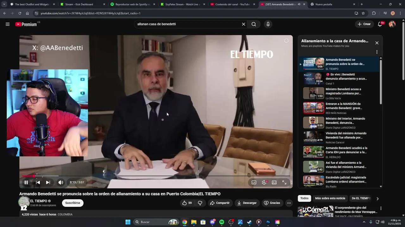Skip to previous video in mix
405x227 pixels.
[38, 182]
